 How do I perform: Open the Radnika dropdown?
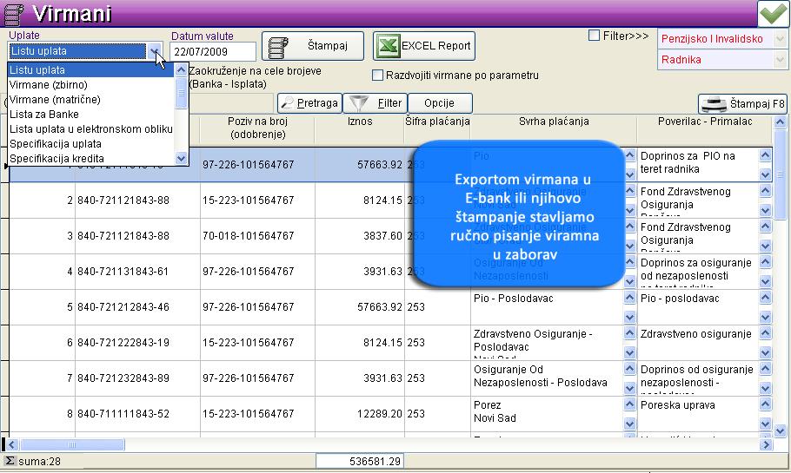pyautogui.click(x=780, y=60)
